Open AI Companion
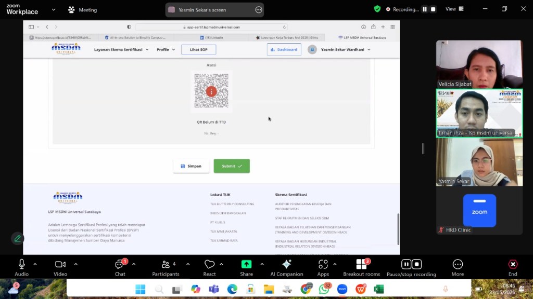 click(x=286, y=265)
